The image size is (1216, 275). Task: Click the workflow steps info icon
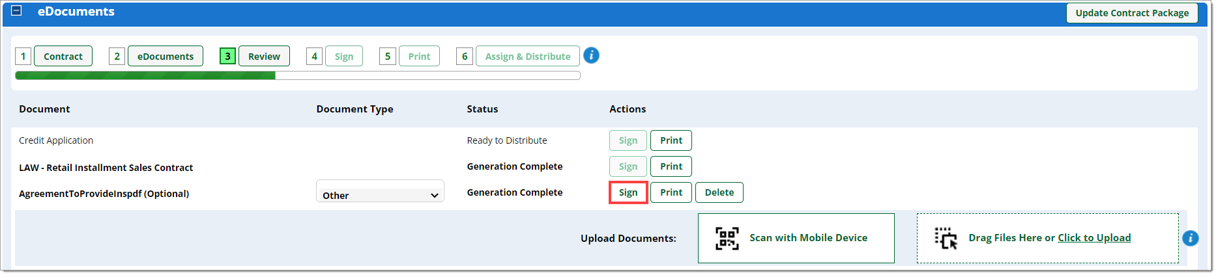591,55
